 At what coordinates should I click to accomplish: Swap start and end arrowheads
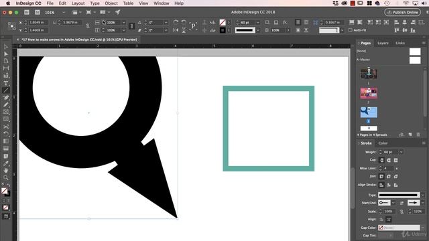click(x=402, y=203)
